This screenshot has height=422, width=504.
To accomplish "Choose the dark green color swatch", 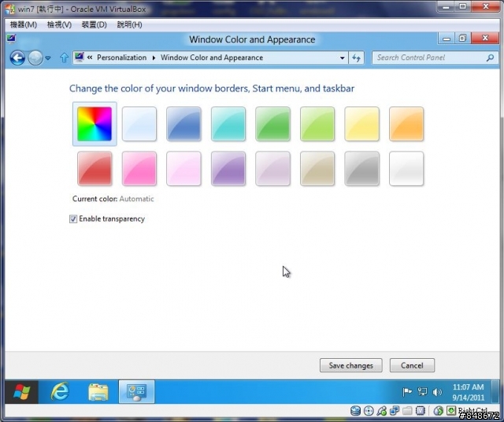I will pyautogui.click(x=273, y=124).
